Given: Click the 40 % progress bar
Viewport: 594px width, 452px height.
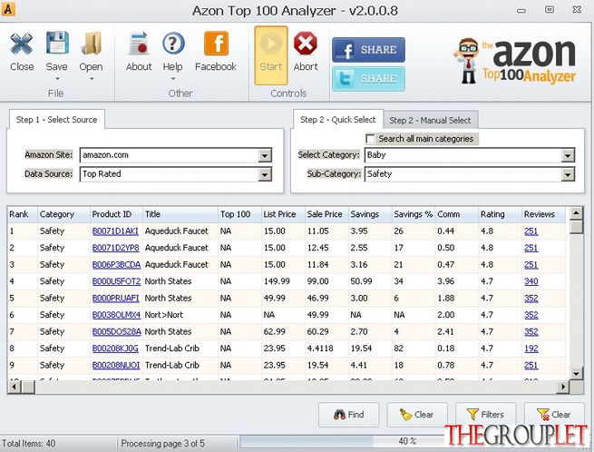Looking at the screenshot, I should coord(343,442).
